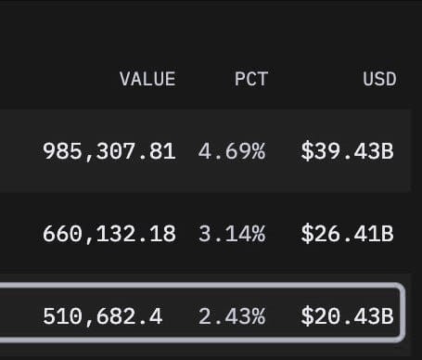
Task: Select the 3.14% percentage cell
Action: click(x=232, y=234)
